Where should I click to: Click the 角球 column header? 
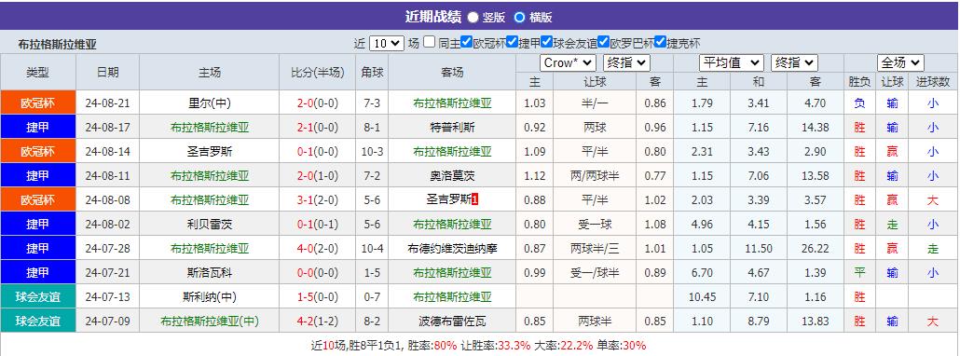(372, 72)
